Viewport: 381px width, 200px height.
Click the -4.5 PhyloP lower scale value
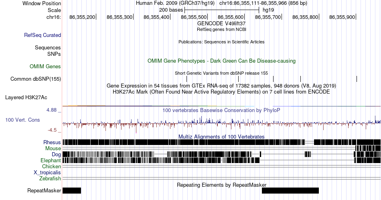tap(52, 130)
